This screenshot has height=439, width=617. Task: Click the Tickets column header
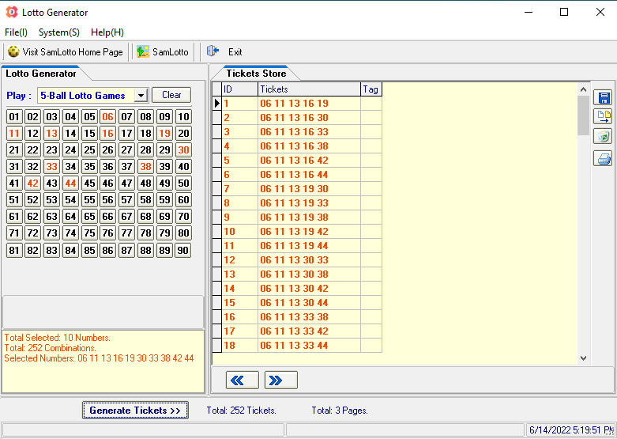(x=309, y=89)
